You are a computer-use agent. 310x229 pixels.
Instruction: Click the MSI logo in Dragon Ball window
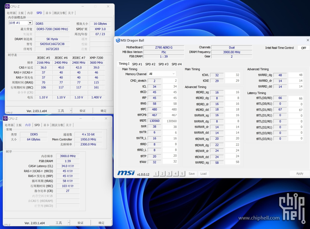pyautogui.click(x=126, y=173)
